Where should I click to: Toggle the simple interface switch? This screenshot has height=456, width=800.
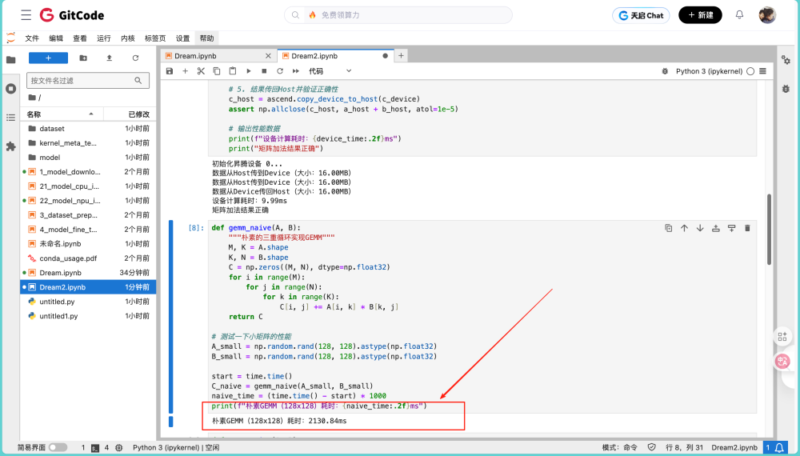point(58,447)
